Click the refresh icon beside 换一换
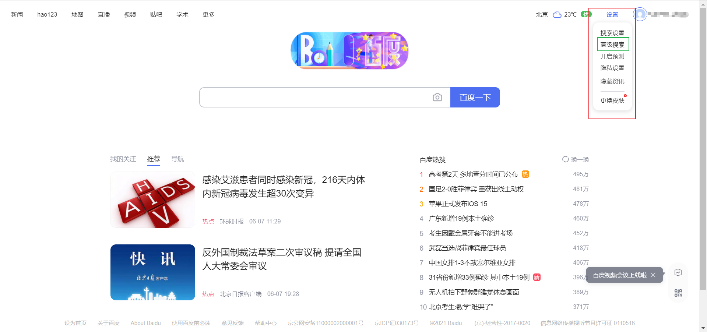Viewport: 707px width, 332px height. click(x=565, y=159)
